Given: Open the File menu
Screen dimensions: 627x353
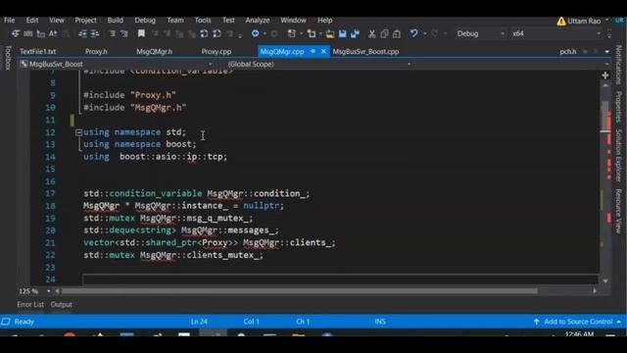Looking at the screenshot, I should (x=9, y=21).
